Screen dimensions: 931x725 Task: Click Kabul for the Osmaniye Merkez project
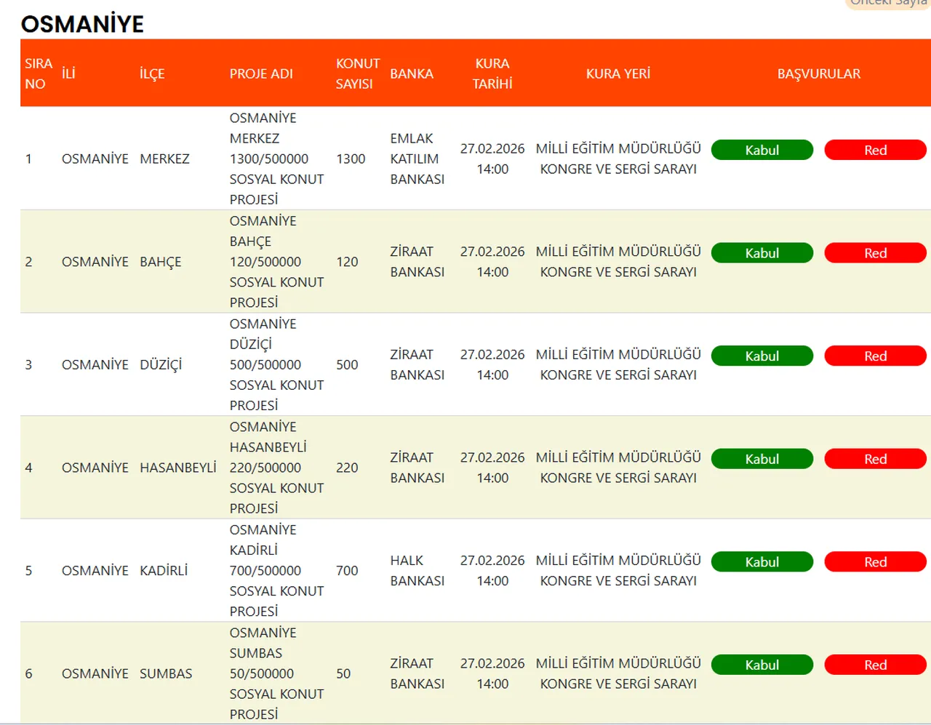(x=762, y=150)
